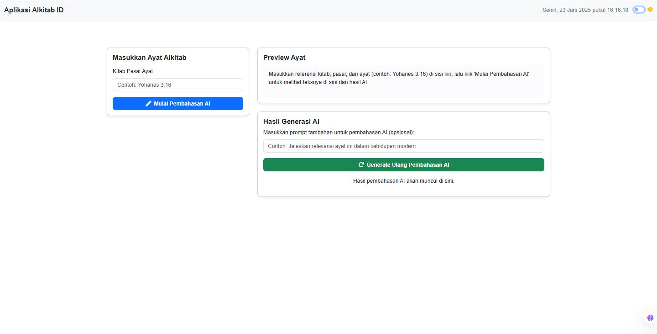Click the Mulai Pembahasan AI button

[178, 104]
